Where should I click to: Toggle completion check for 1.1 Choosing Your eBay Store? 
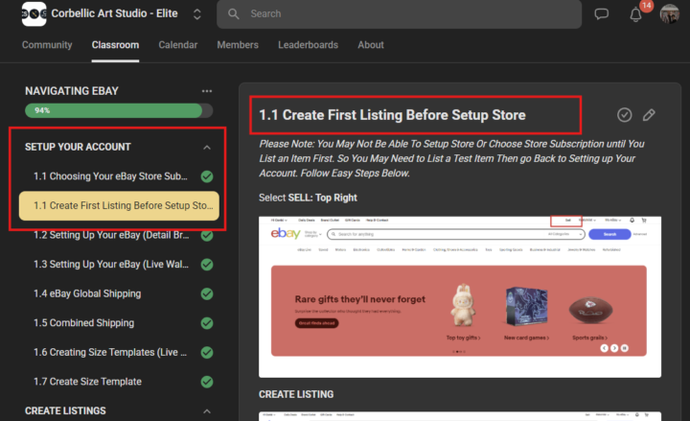tap(207, 176)
